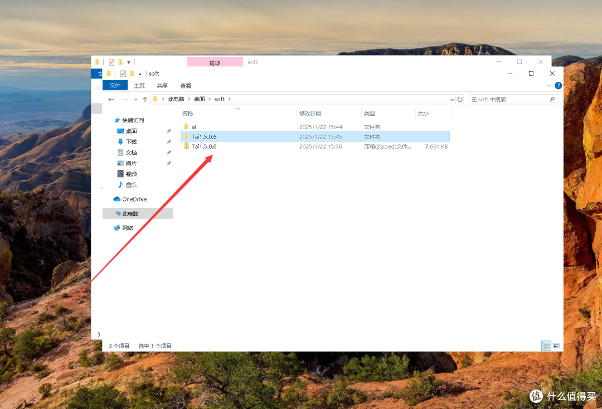Switch to details view layout icon
This screenshot has height=409, width=602.
pyautogui.click(x=546, y=346)
